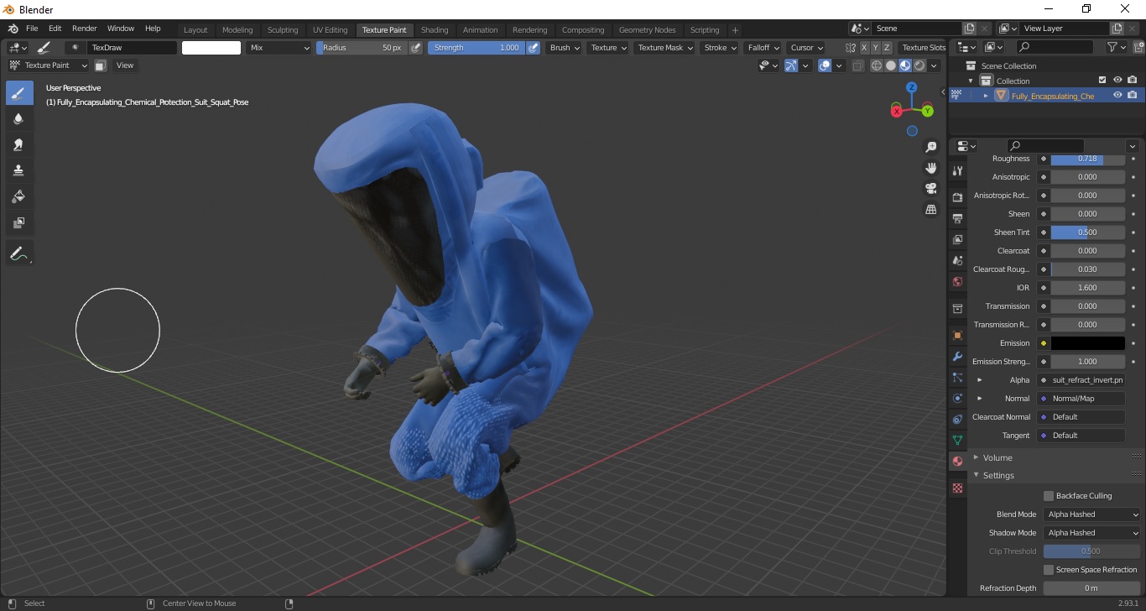The image size is (1146, 611).
Task: Open the Texture Slots popover
Action: click(x=924, y=48)
